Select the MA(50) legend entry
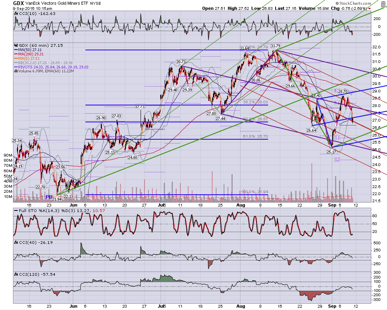Screen dimensions: 387x310 26,50
